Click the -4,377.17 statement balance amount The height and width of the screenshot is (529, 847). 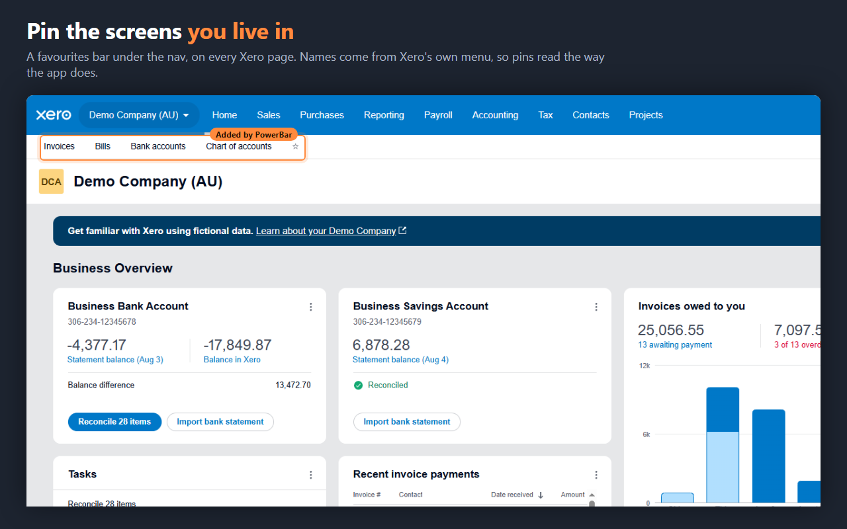(x=97, y=345)
